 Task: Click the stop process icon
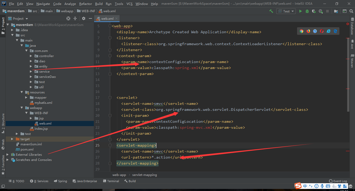pyautogui.click(x=327, y=11)
